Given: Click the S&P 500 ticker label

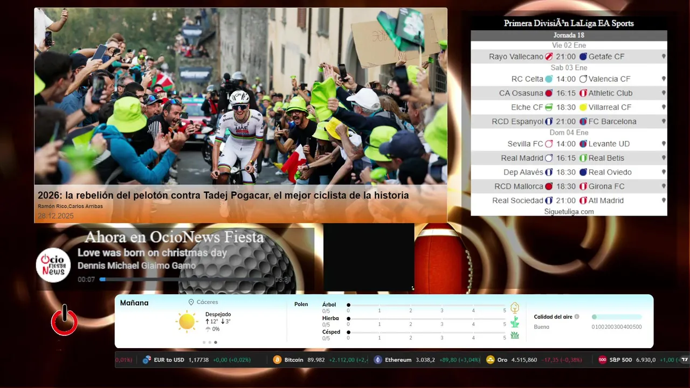Looking at the screenshot, I should (x=620, y=360).
